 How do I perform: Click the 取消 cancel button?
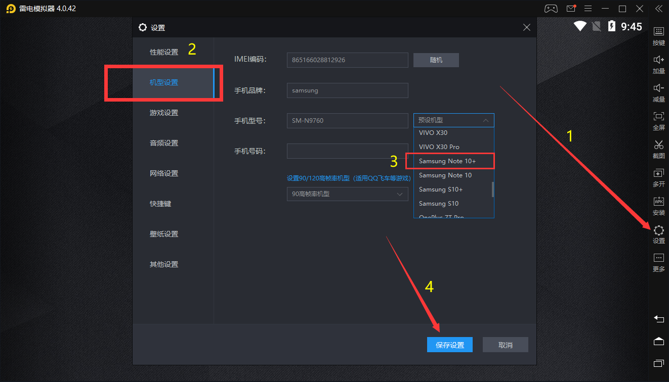[505, 345]
